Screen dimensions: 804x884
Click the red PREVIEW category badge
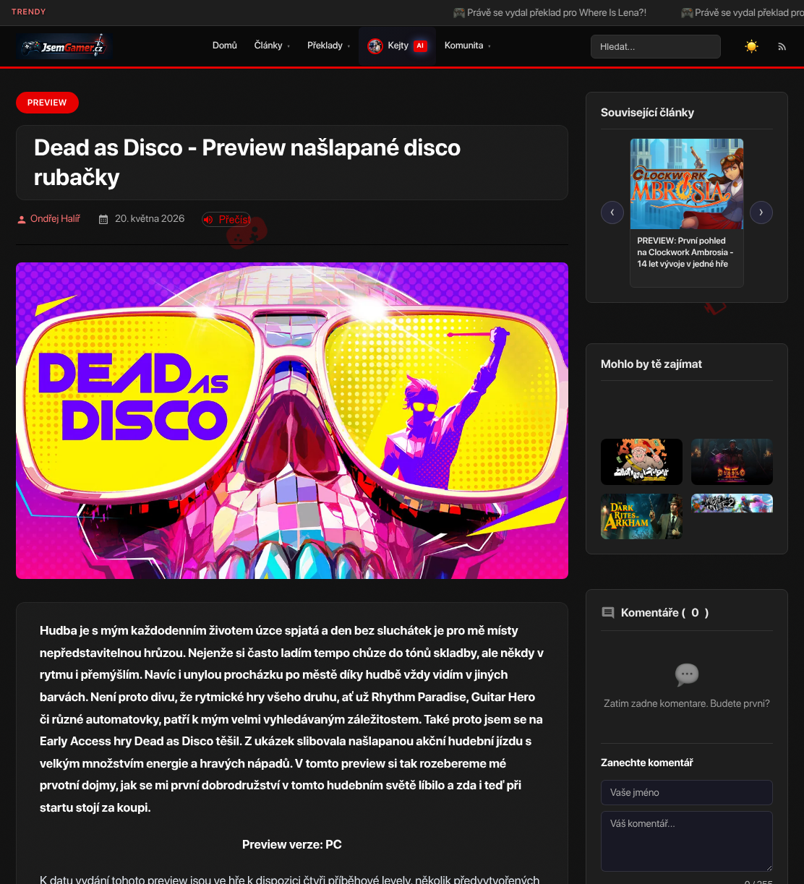tap(47, 103)
